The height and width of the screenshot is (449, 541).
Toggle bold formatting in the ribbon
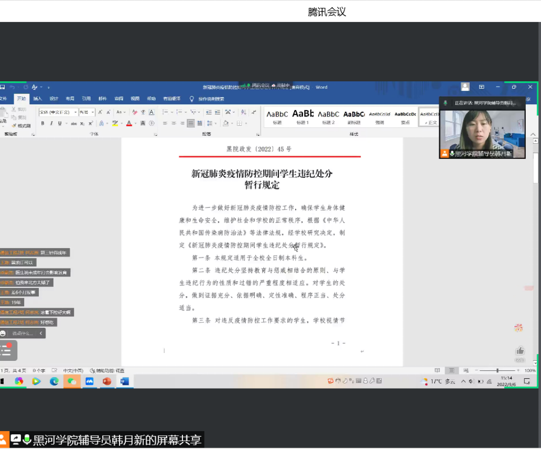click(x=43, y=124)
